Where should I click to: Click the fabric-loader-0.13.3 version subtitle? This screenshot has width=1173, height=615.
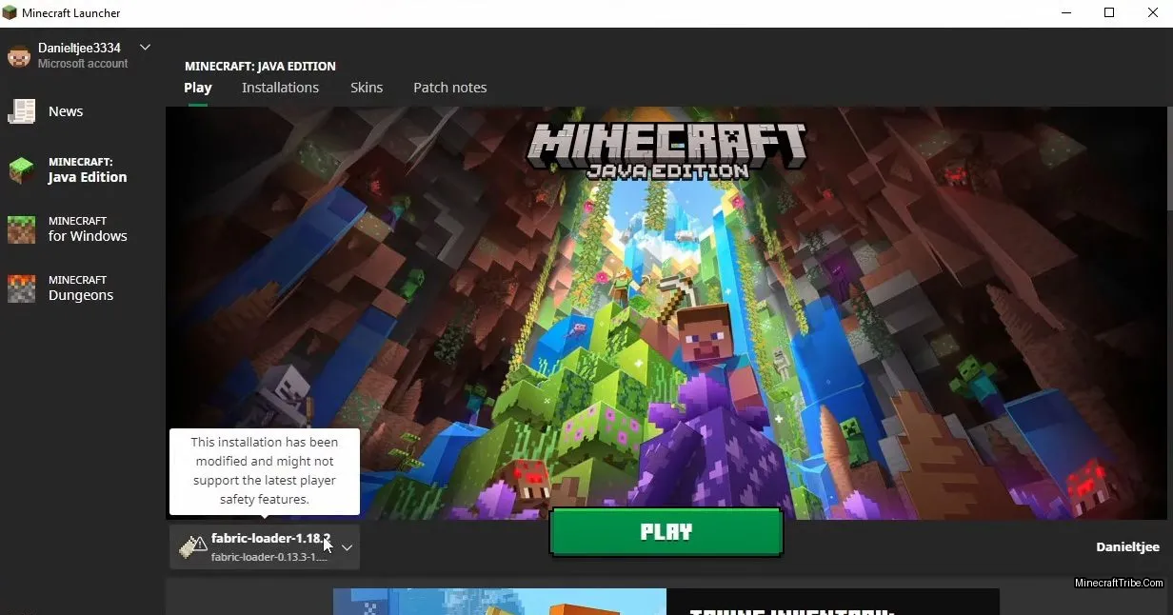tap(269, 557)
